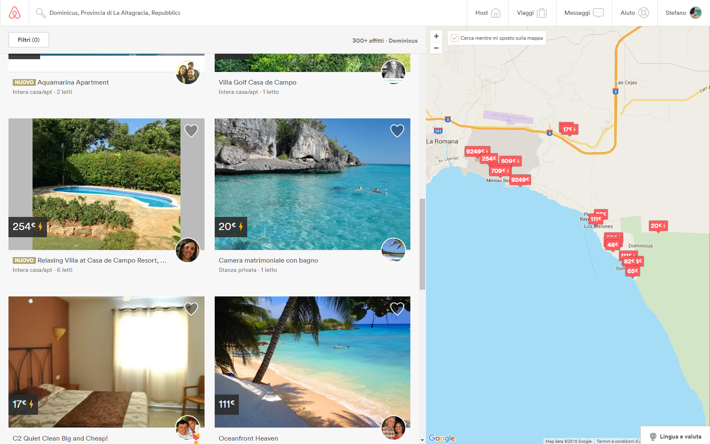Open C2 Quiet Clean Big and Cheap title
Screen dimensions: 710x444
pyautogui.click(x=60, y=439)
